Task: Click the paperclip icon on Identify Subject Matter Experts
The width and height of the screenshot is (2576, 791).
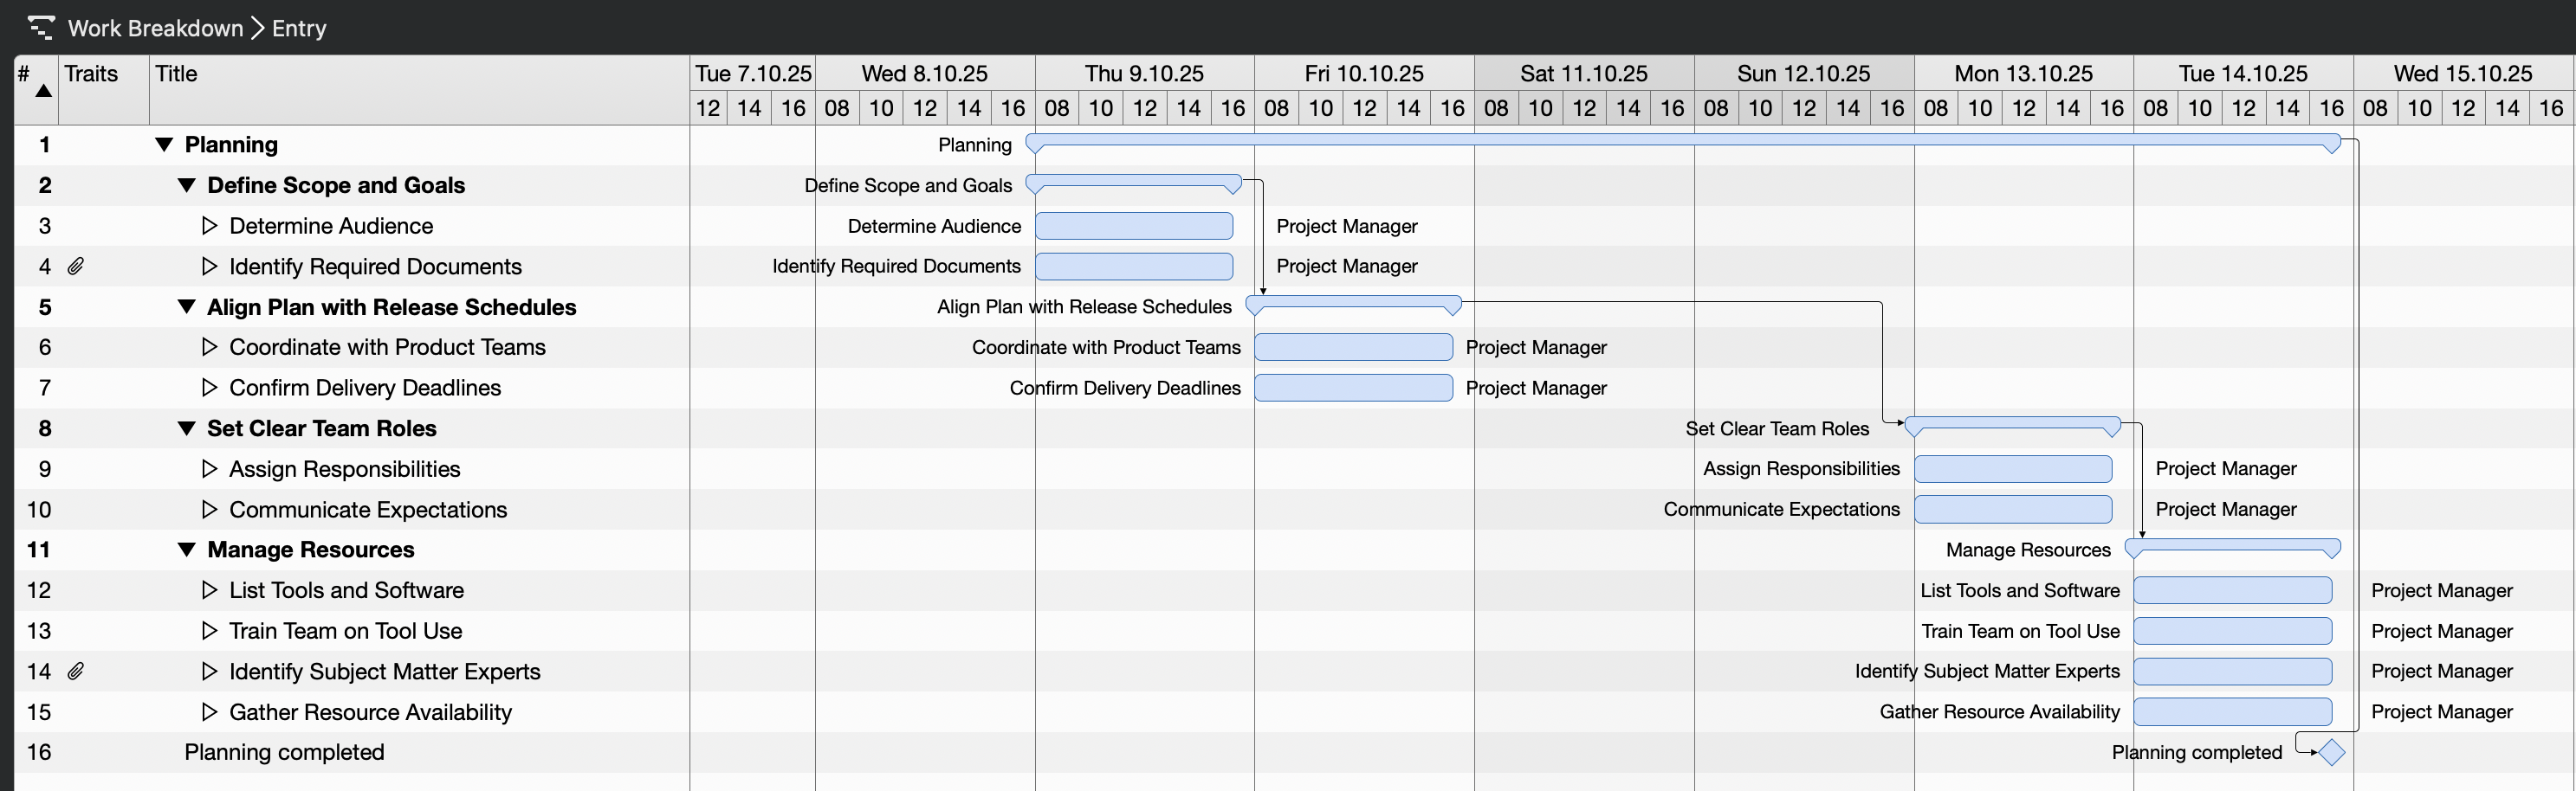Action: [77, 672]
